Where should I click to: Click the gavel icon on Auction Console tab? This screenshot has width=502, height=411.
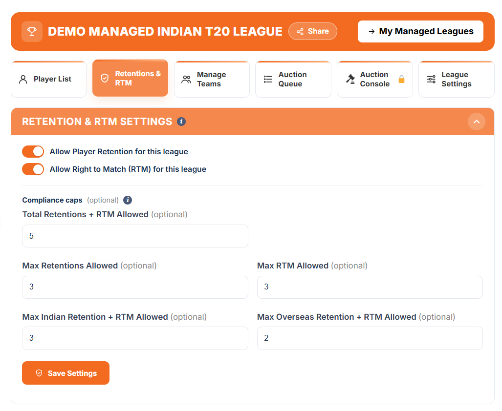coord(350,79)
